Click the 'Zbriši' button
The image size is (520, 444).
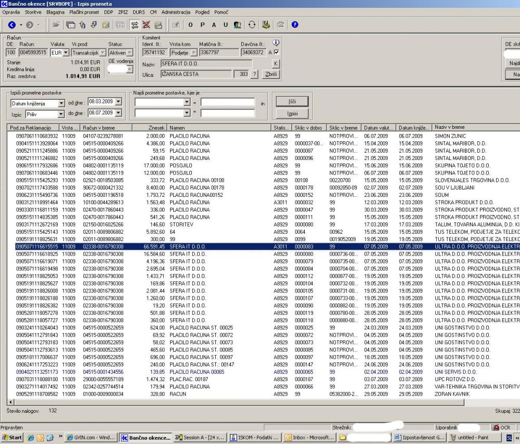point(271,74)
